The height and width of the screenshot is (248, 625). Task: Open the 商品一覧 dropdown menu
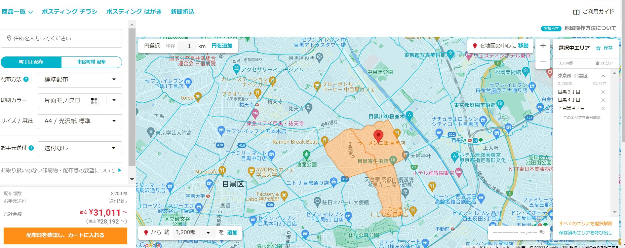pyautogui.click(x=17, y=12)
